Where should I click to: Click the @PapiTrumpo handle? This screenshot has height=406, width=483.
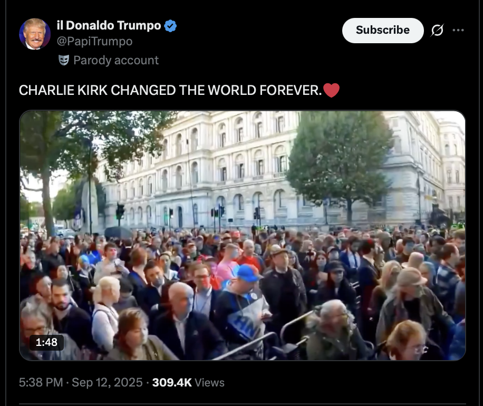pos(94,41)
